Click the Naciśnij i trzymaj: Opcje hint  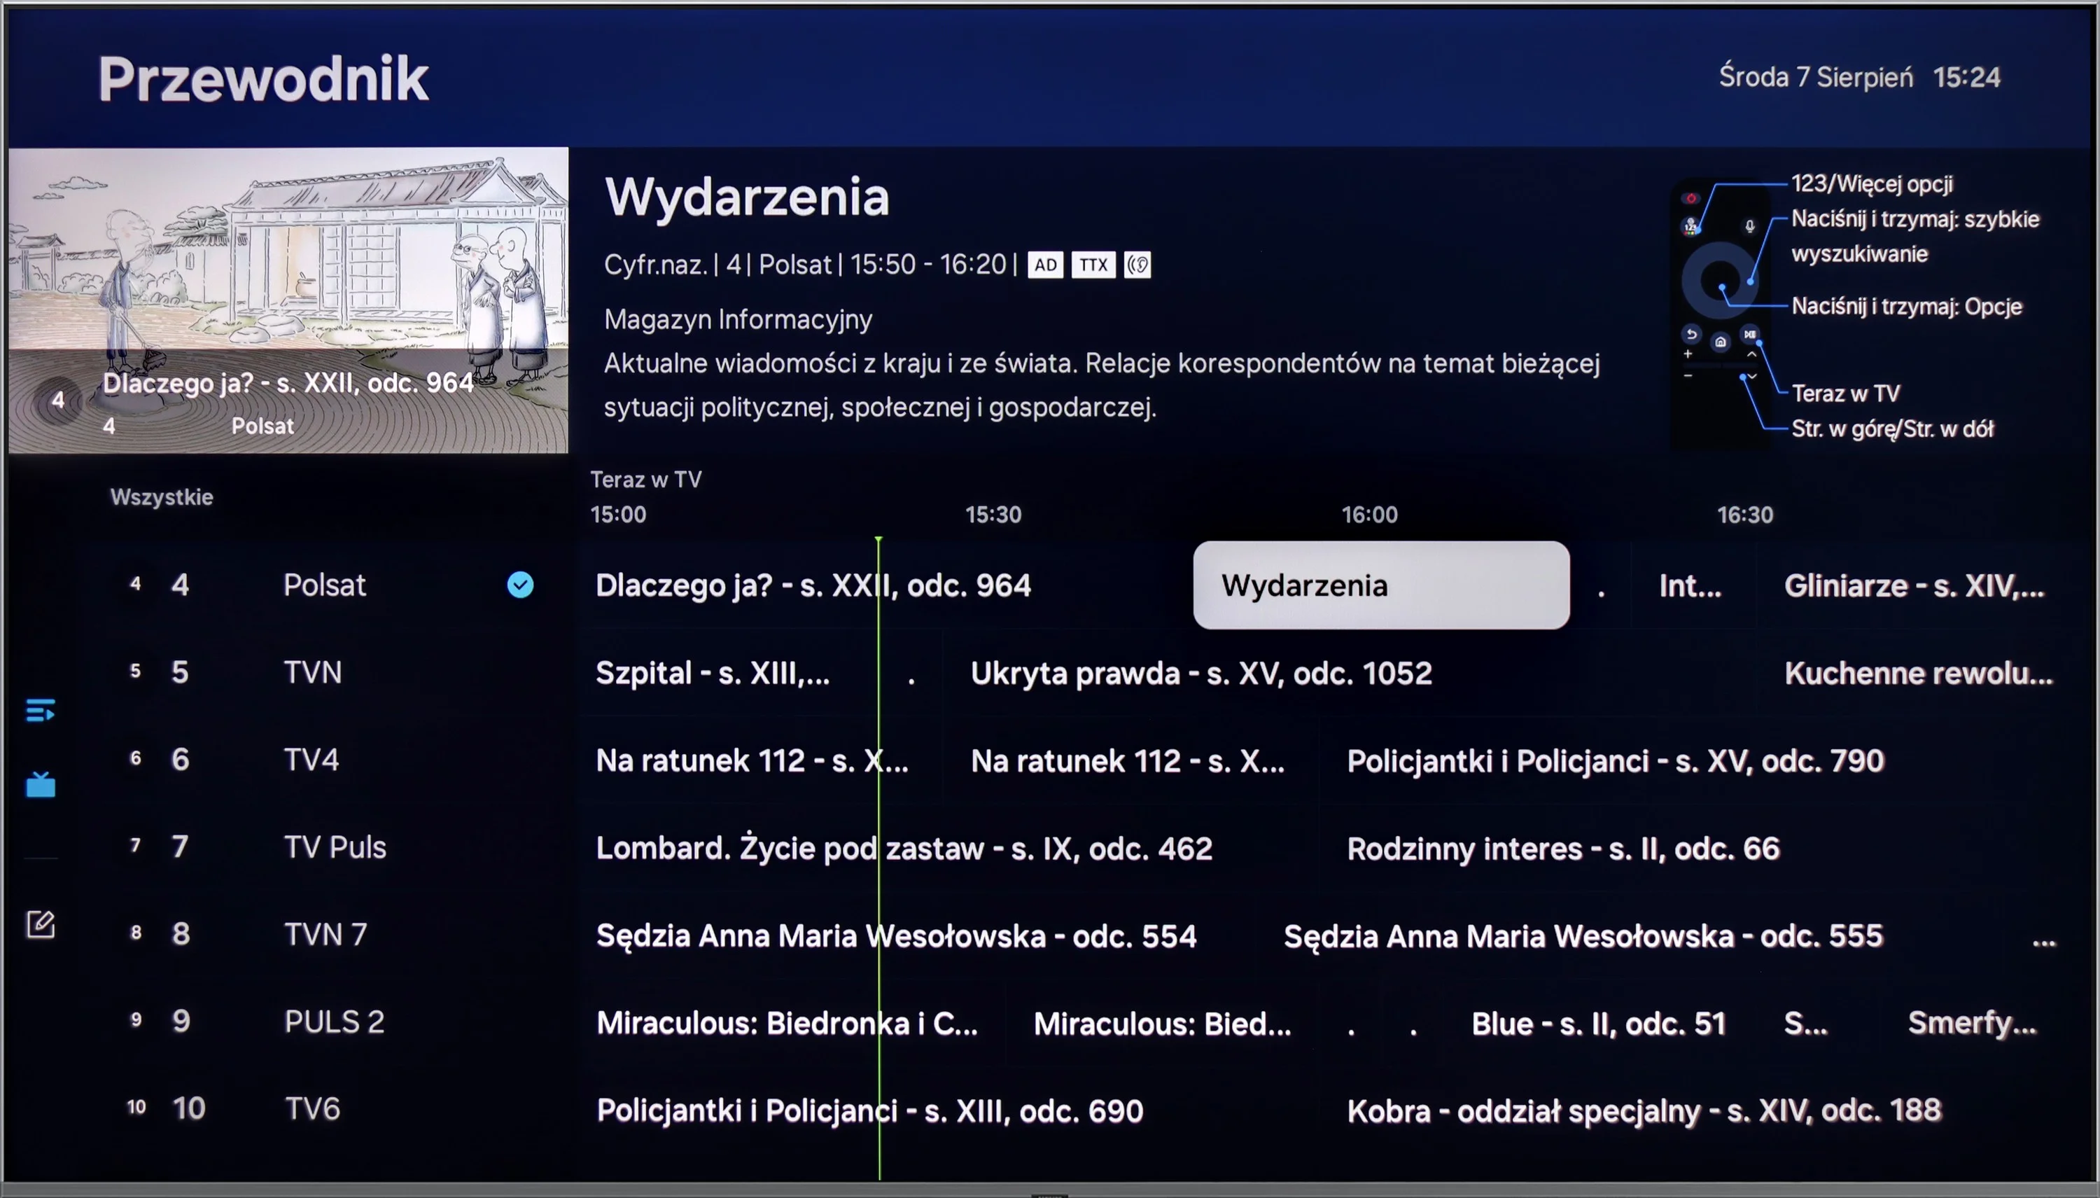(1906, 306)
